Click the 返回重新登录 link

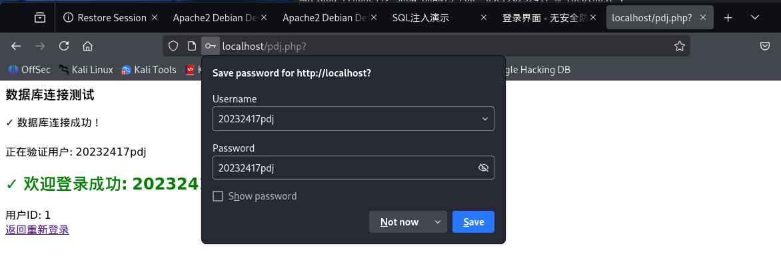(37, 230)
